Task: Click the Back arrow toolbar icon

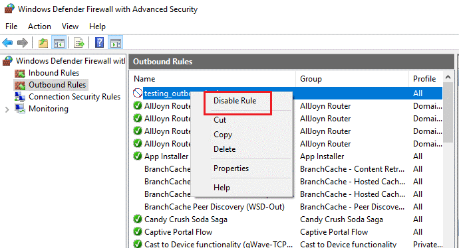Action: (x=7, y=43)
